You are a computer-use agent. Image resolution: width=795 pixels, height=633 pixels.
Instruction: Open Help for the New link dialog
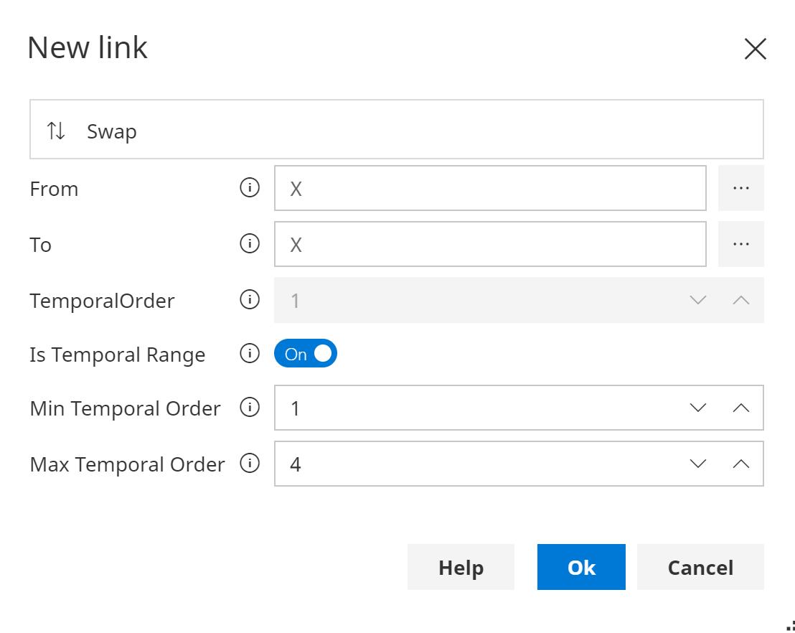(461, 567)
